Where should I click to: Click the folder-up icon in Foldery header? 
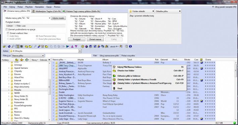17,60
